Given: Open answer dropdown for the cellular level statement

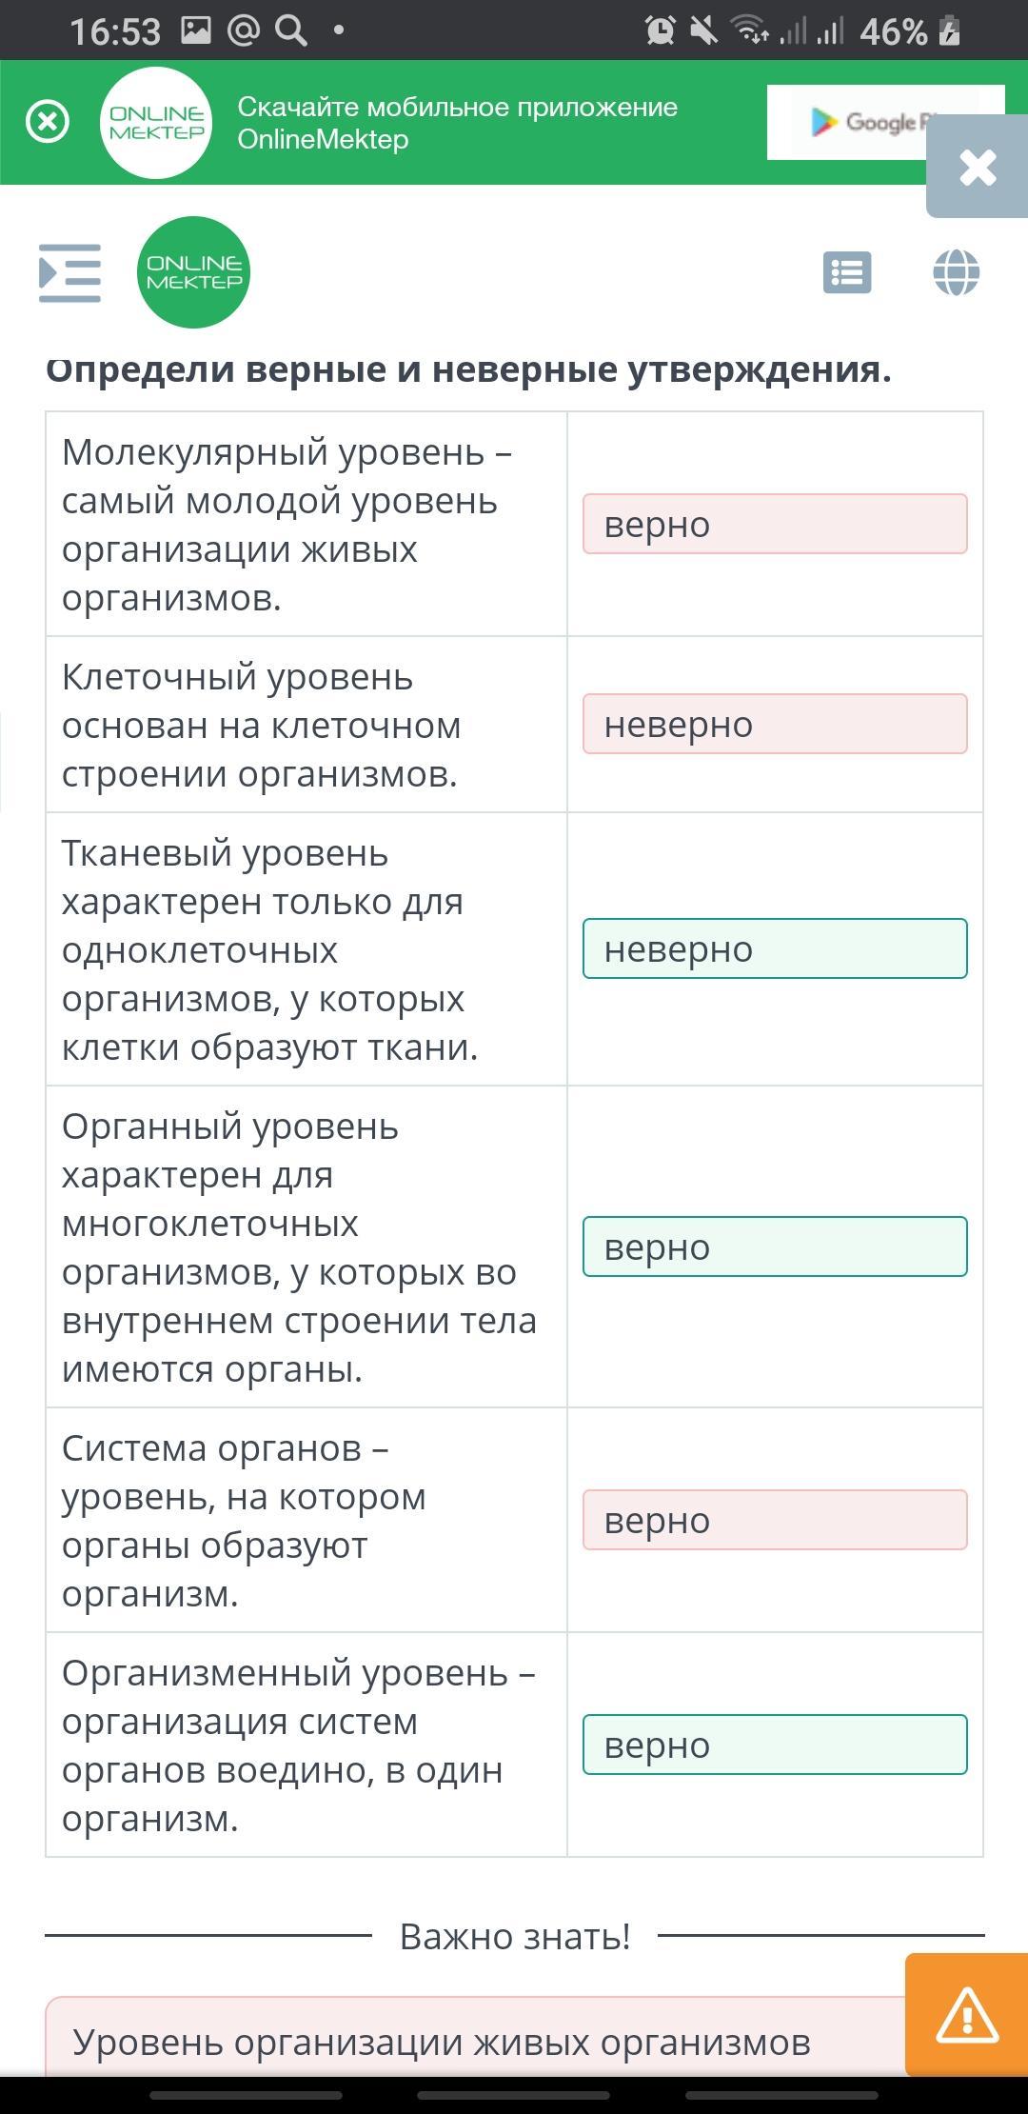Looking at the screenshot, I should click(x=775, y=725).
